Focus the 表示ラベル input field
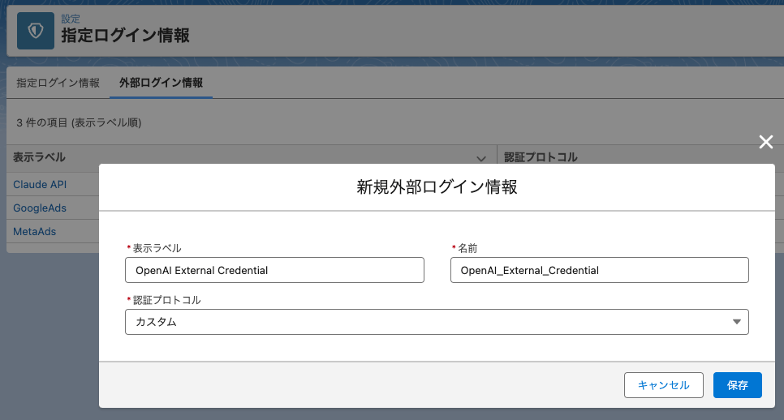784x420 pixels. tap(274, 270)
